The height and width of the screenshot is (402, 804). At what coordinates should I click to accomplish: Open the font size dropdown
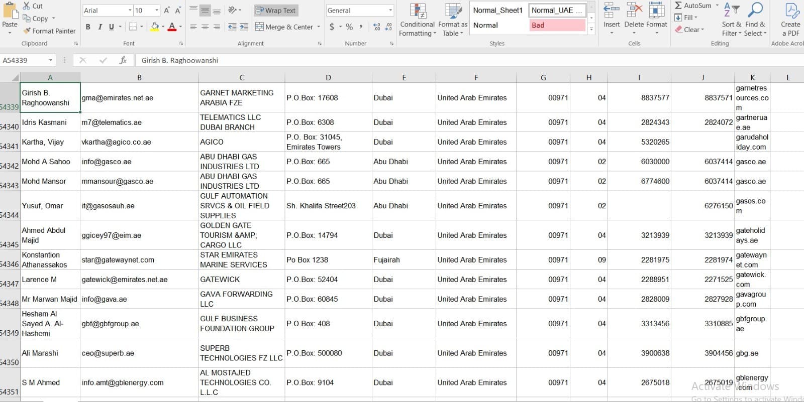[x=157, y=11]
